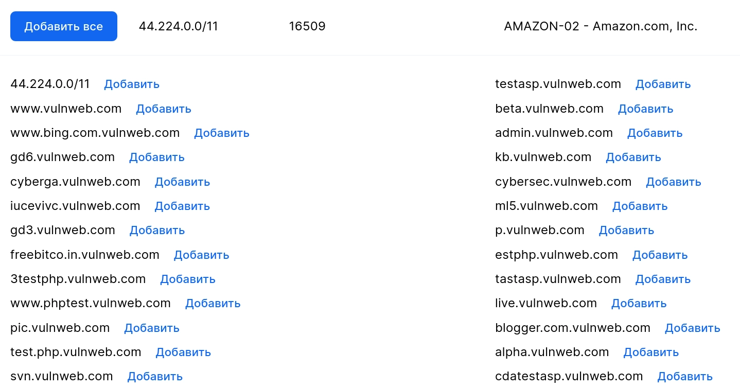
Task: Click Добавить next to gd3.vulnweb.com
Action: tap(157, 230)
